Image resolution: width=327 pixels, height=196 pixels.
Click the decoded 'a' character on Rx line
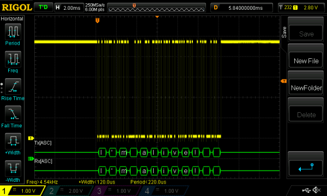144,171
